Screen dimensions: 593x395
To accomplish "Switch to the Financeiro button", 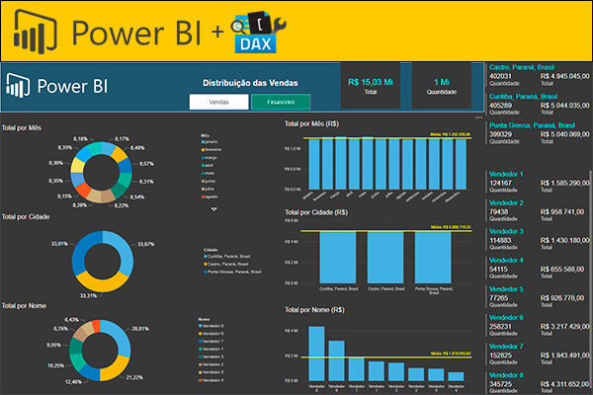I will (x=281, y=102).
